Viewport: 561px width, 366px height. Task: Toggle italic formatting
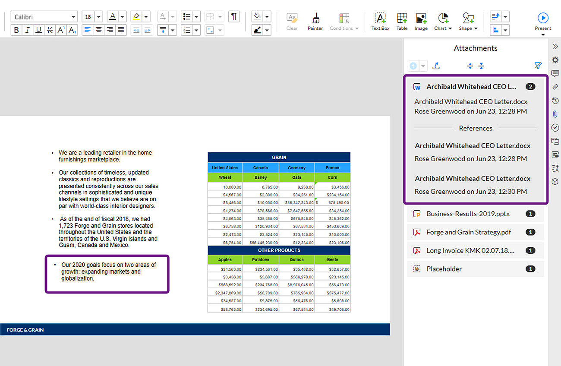click(27, 30)
